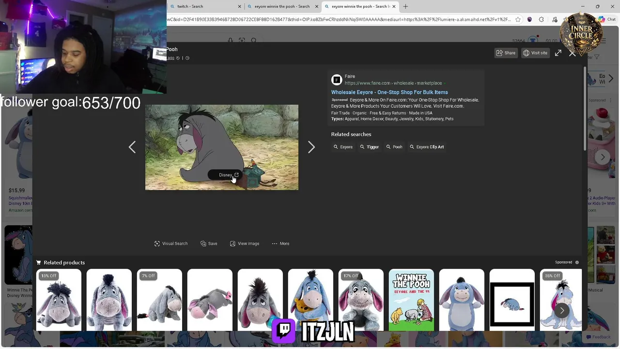Click the Eeyore cartoon preview image
Screen dimensions: 620x349
tap(222, 147)
